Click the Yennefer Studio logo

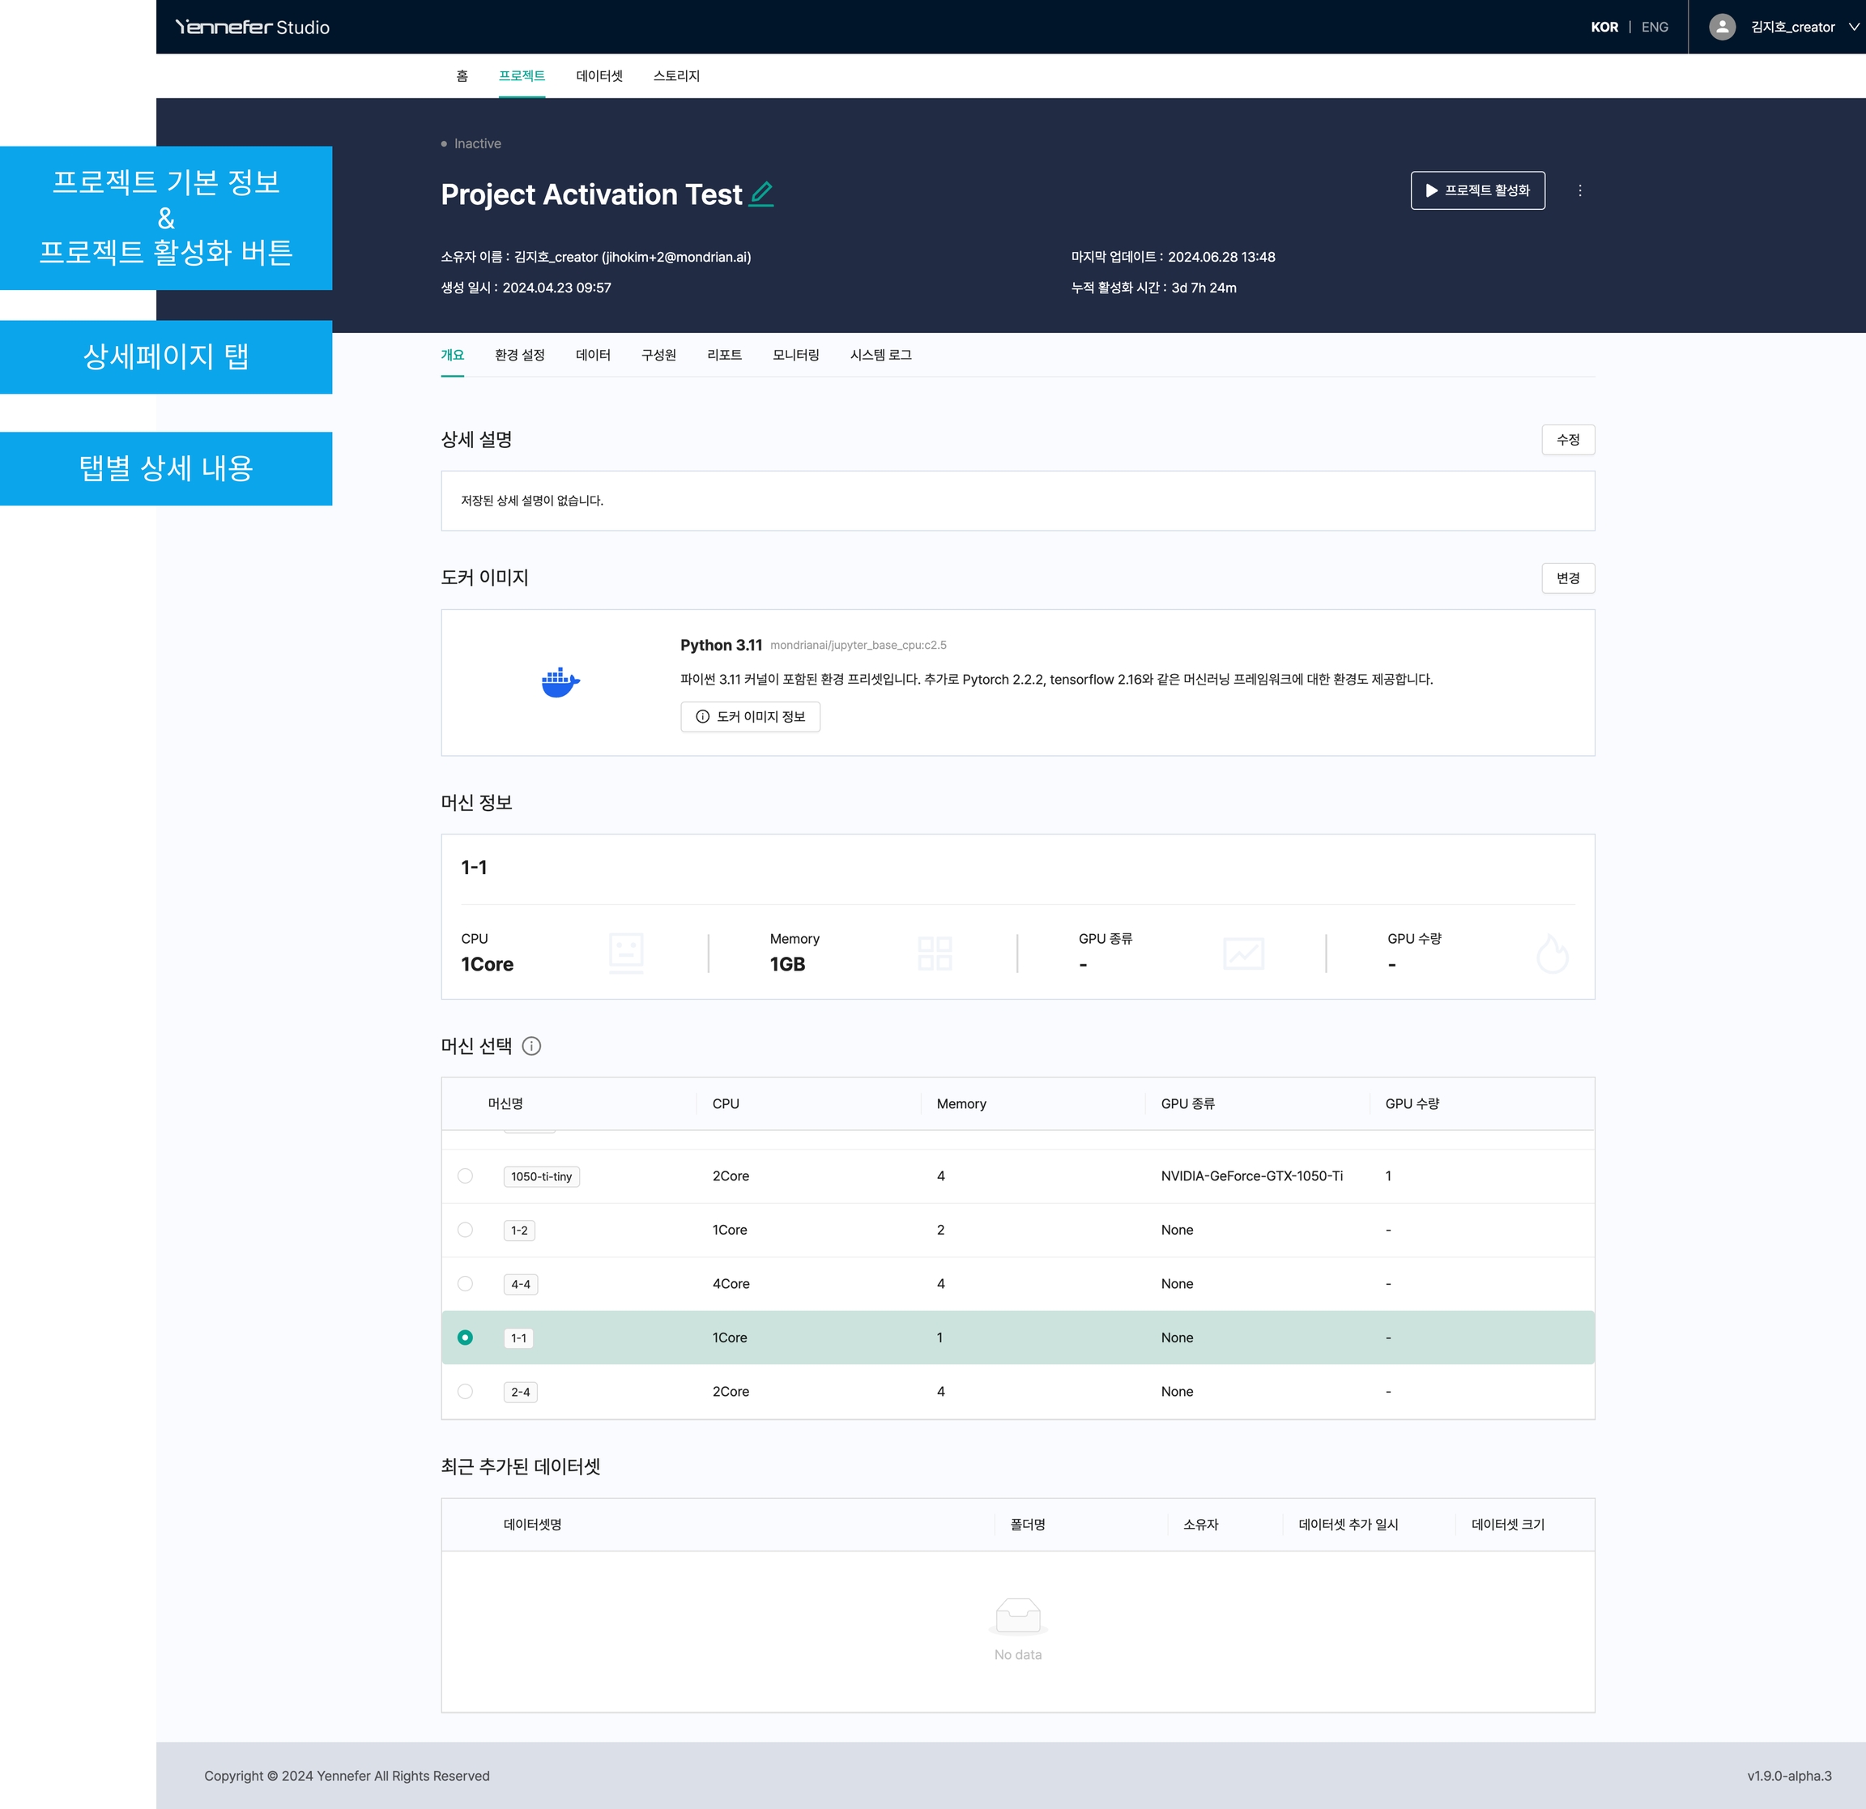(253, 27)
